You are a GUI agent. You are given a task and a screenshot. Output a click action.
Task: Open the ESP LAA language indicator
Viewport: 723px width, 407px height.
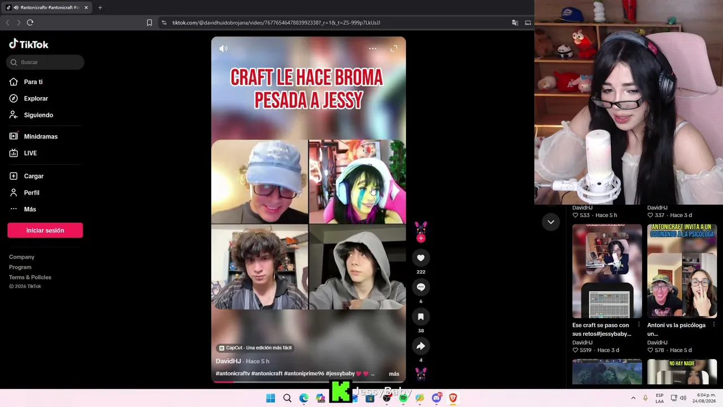[x=660, y=398]
